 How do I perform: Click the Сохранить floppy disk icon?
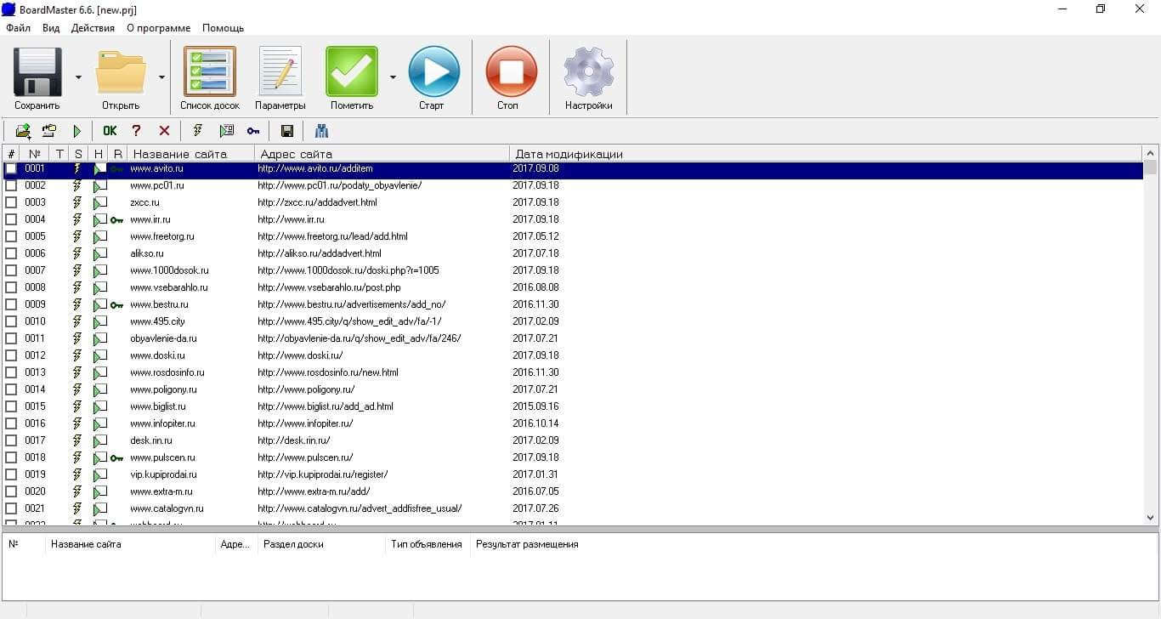(37, 71)
